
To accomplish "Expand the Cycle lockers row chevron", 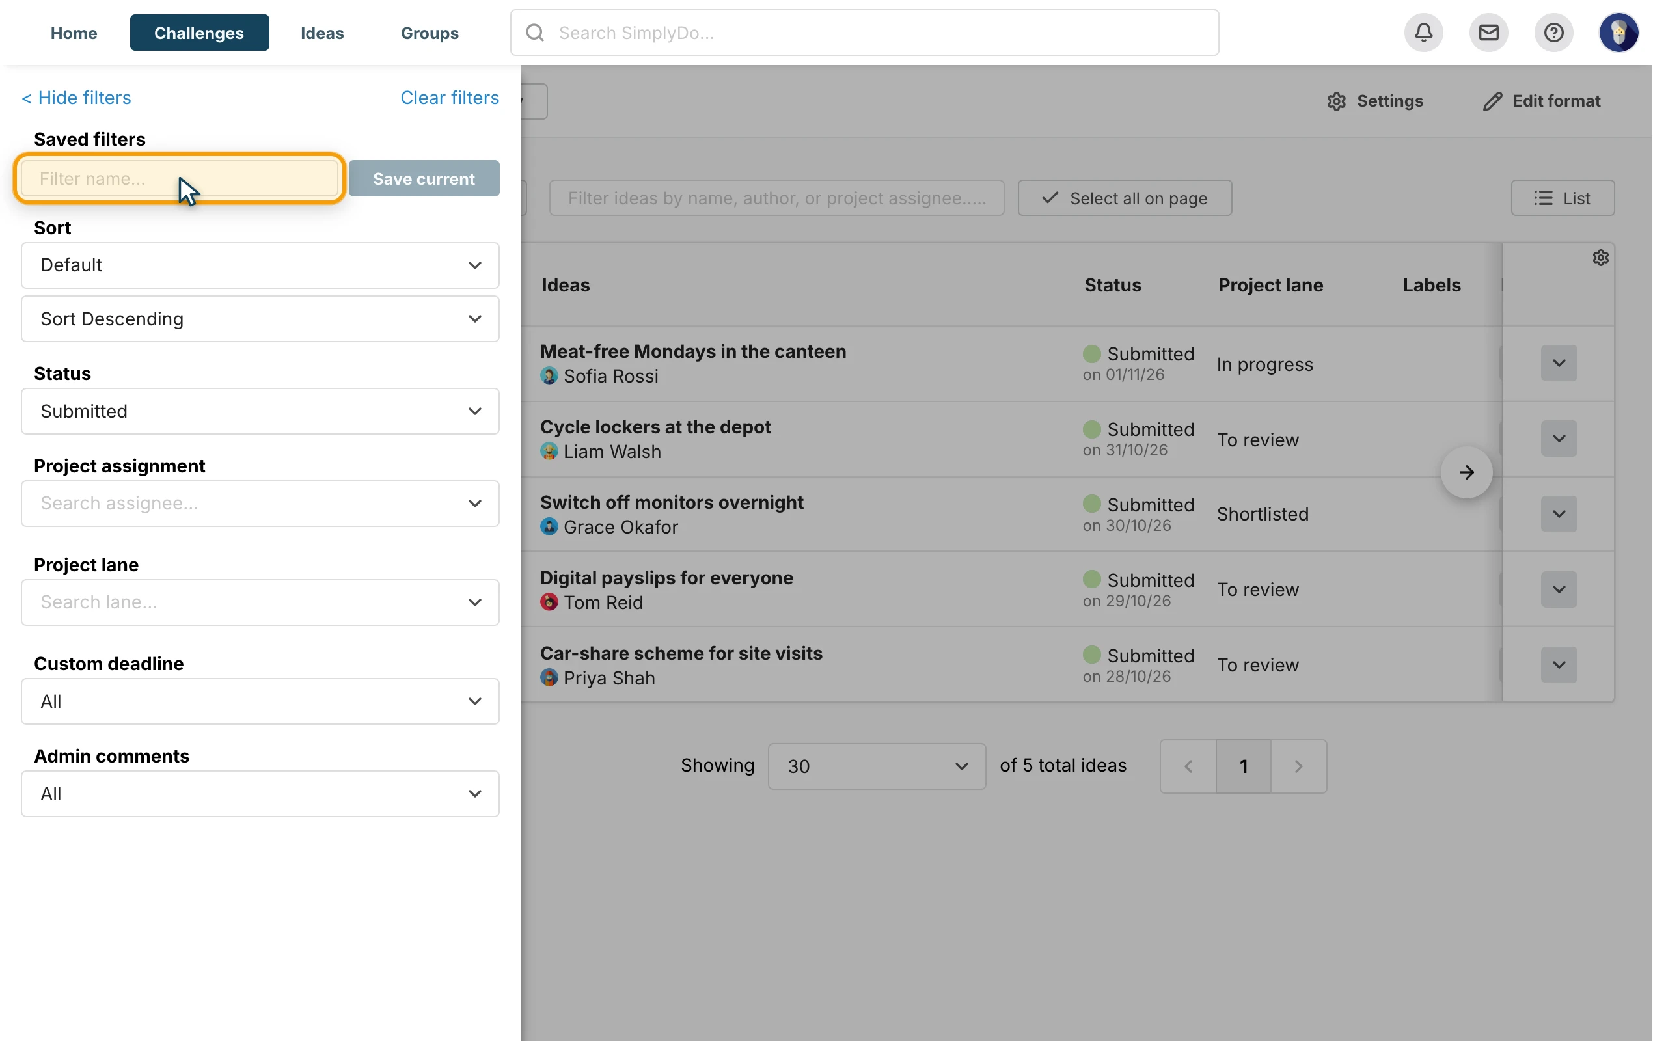I will (1559, 439).
